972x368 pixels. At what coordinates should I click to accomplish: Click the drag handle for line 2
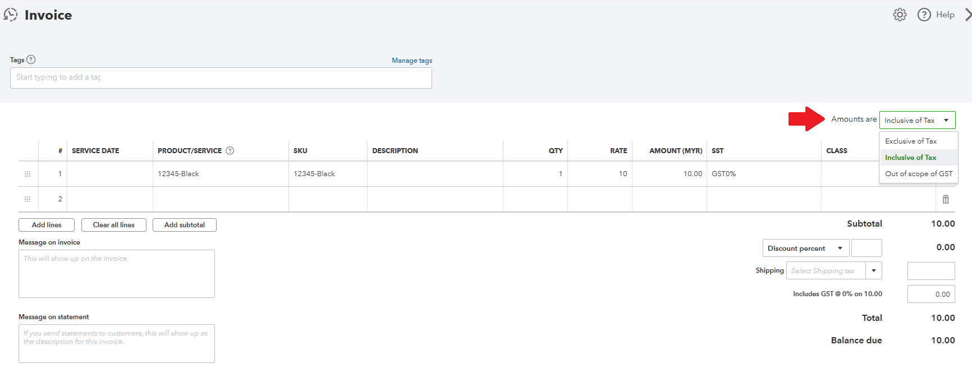pyautogui.click(x=27, y=199)
